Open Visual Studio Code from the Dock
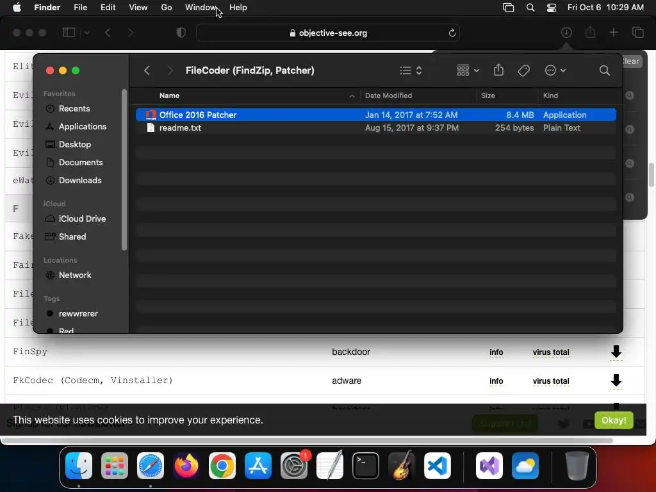 point(437,466)
